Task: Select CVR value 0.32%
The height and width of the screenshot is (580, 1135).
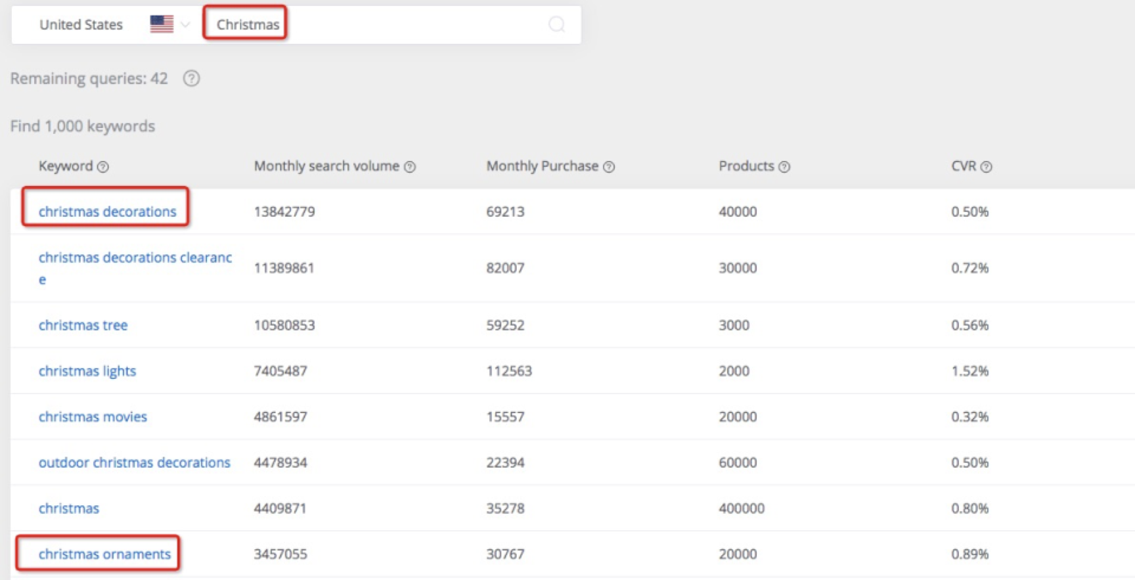Action: click(x=970, y=417)
